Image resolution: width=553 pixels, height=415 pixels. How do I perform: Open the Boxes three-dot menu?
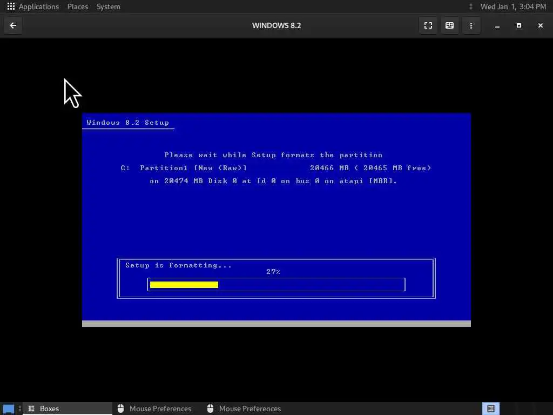click(x=471, y=25)
